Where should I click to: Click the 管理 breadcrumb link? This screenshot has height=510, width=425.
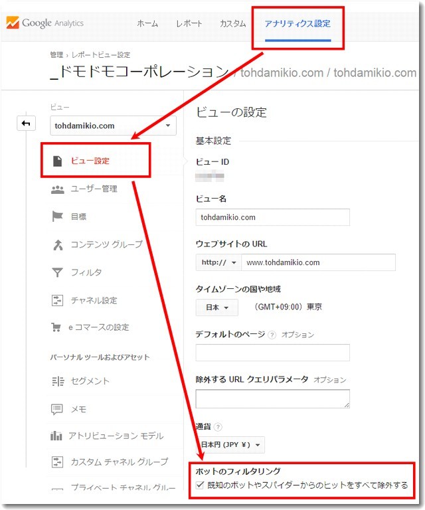point(56,54)
